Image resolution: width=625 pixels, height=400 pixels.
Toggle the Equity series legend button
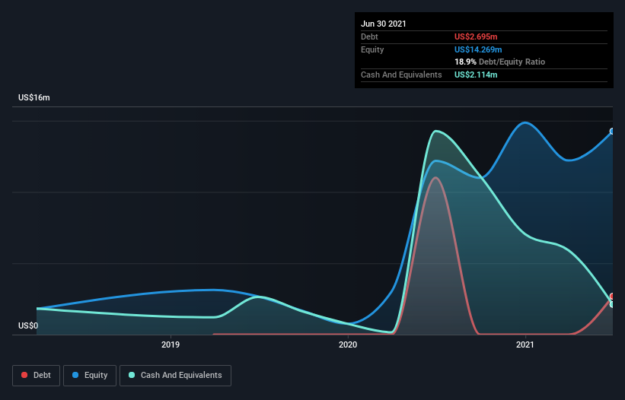click(90, 376)
